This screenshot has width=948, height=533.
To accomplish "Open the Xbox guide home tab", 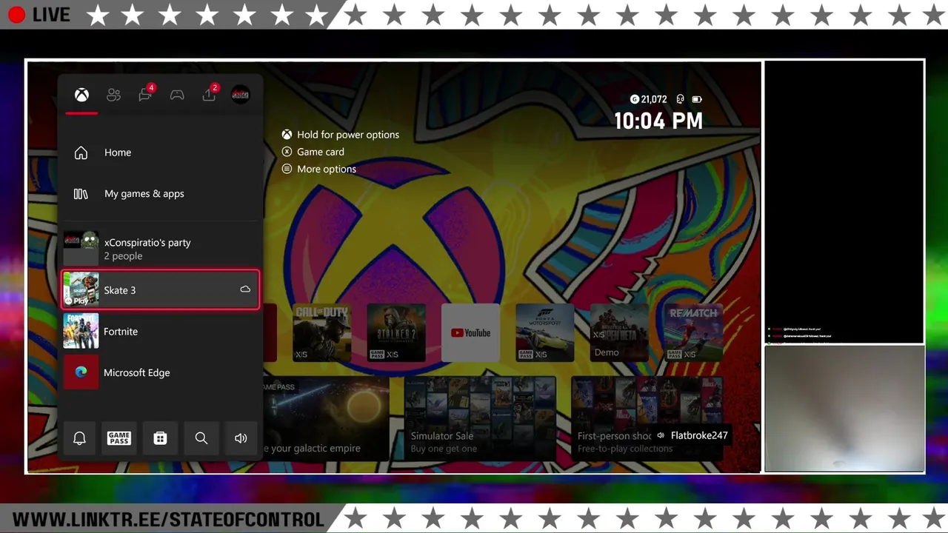I will pyautogui.click(x=81, y=95).
